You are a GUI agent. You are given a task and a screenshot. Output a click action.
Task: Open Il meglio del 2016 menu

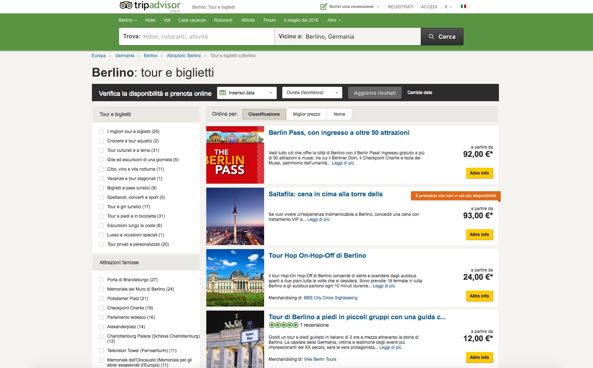pyautogui.click(x=301, y=20)
